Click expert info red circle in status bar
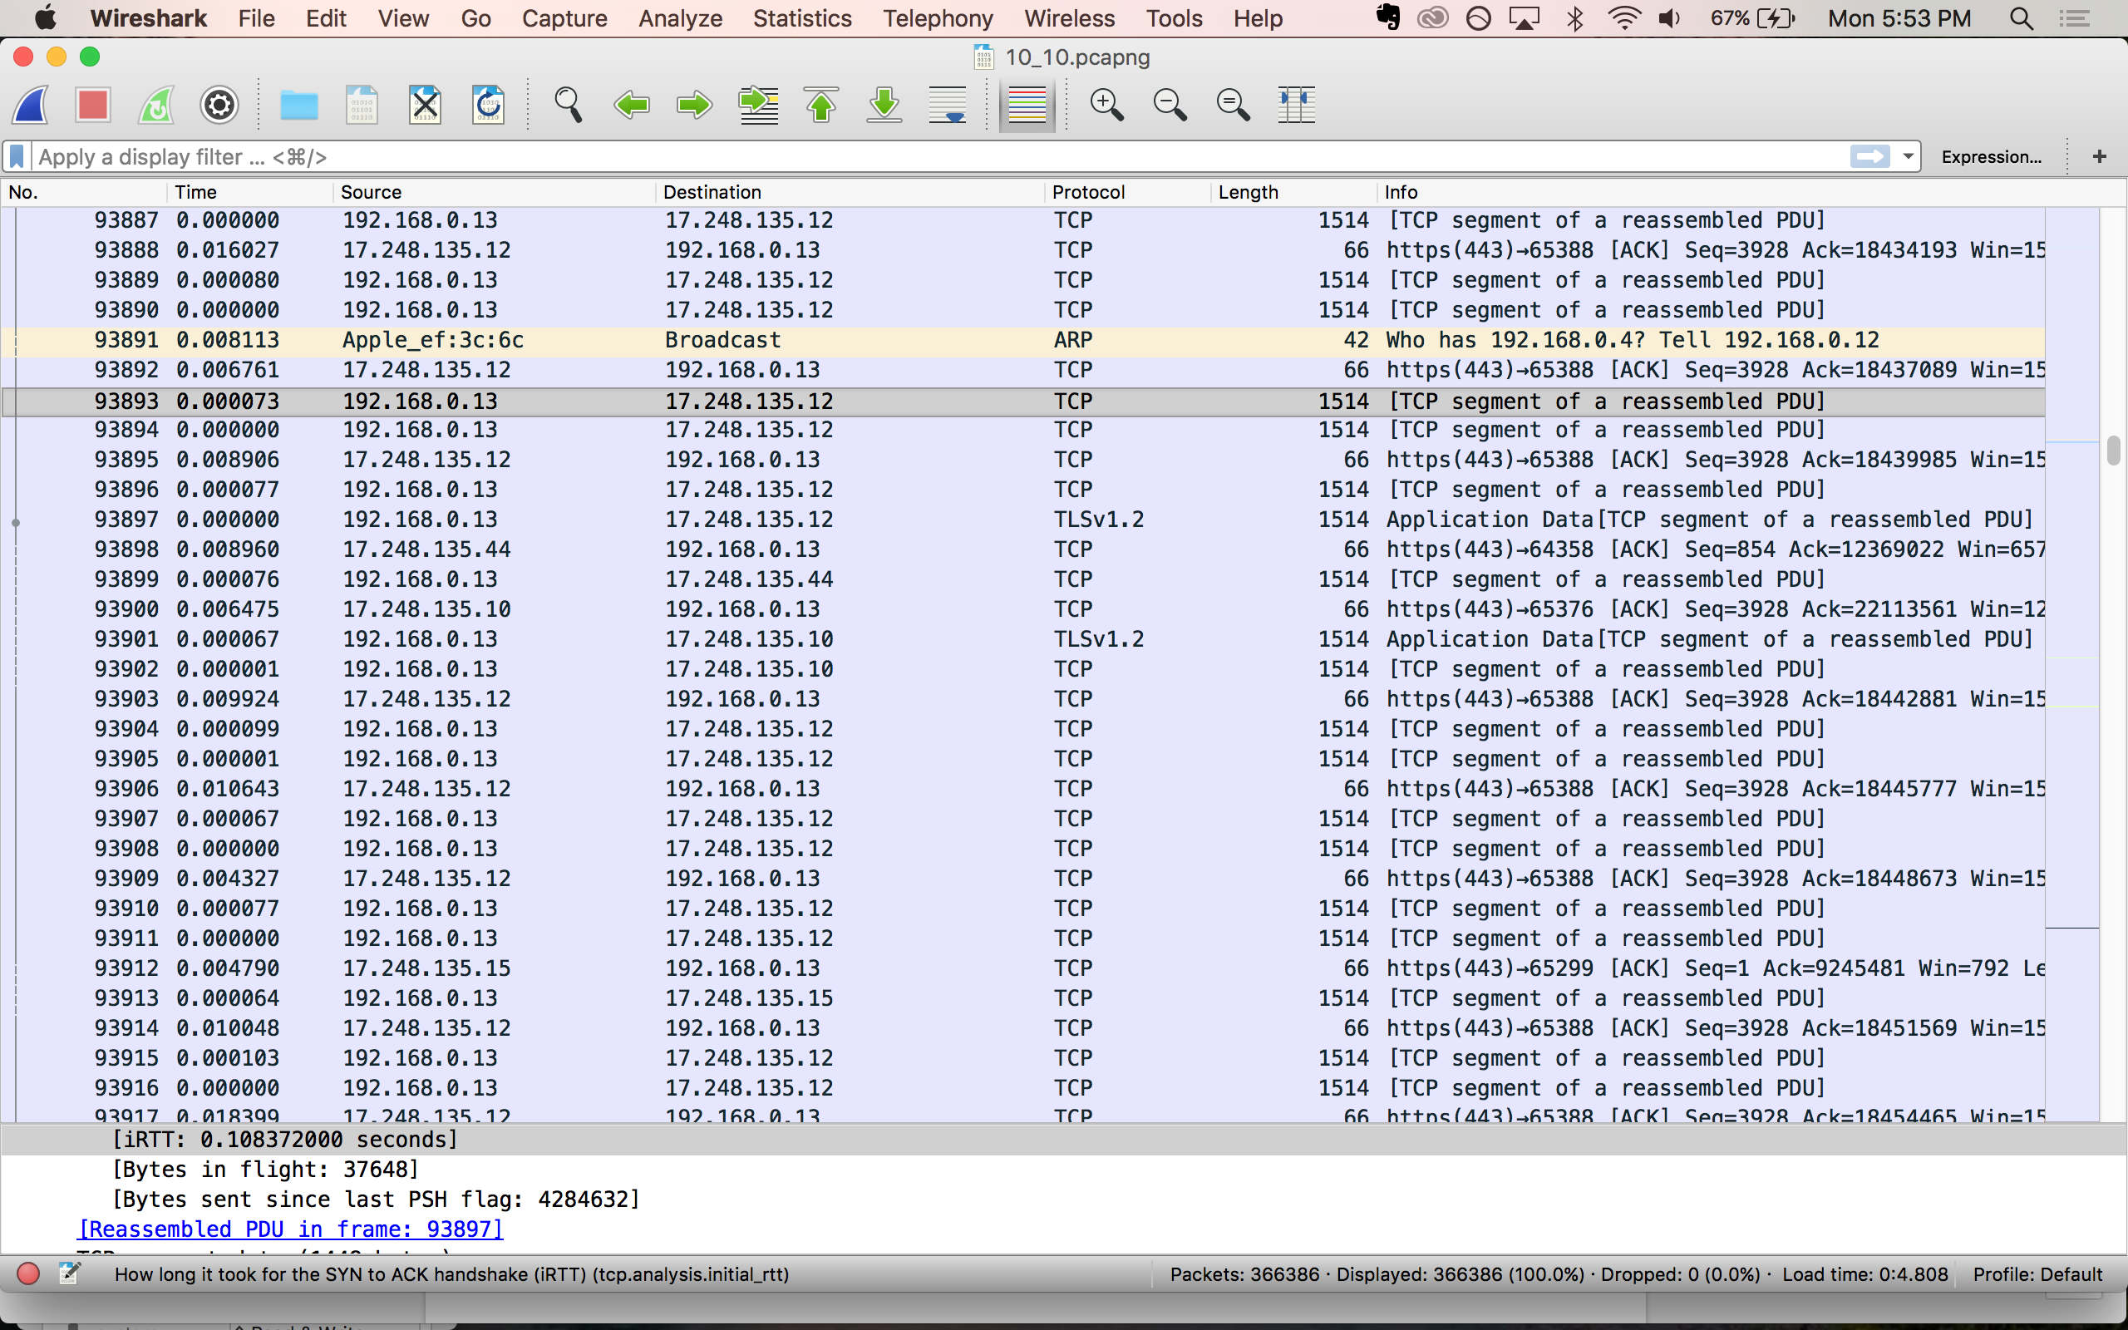Viewport: 2128px width, 1330px height. coord(28,1273)
